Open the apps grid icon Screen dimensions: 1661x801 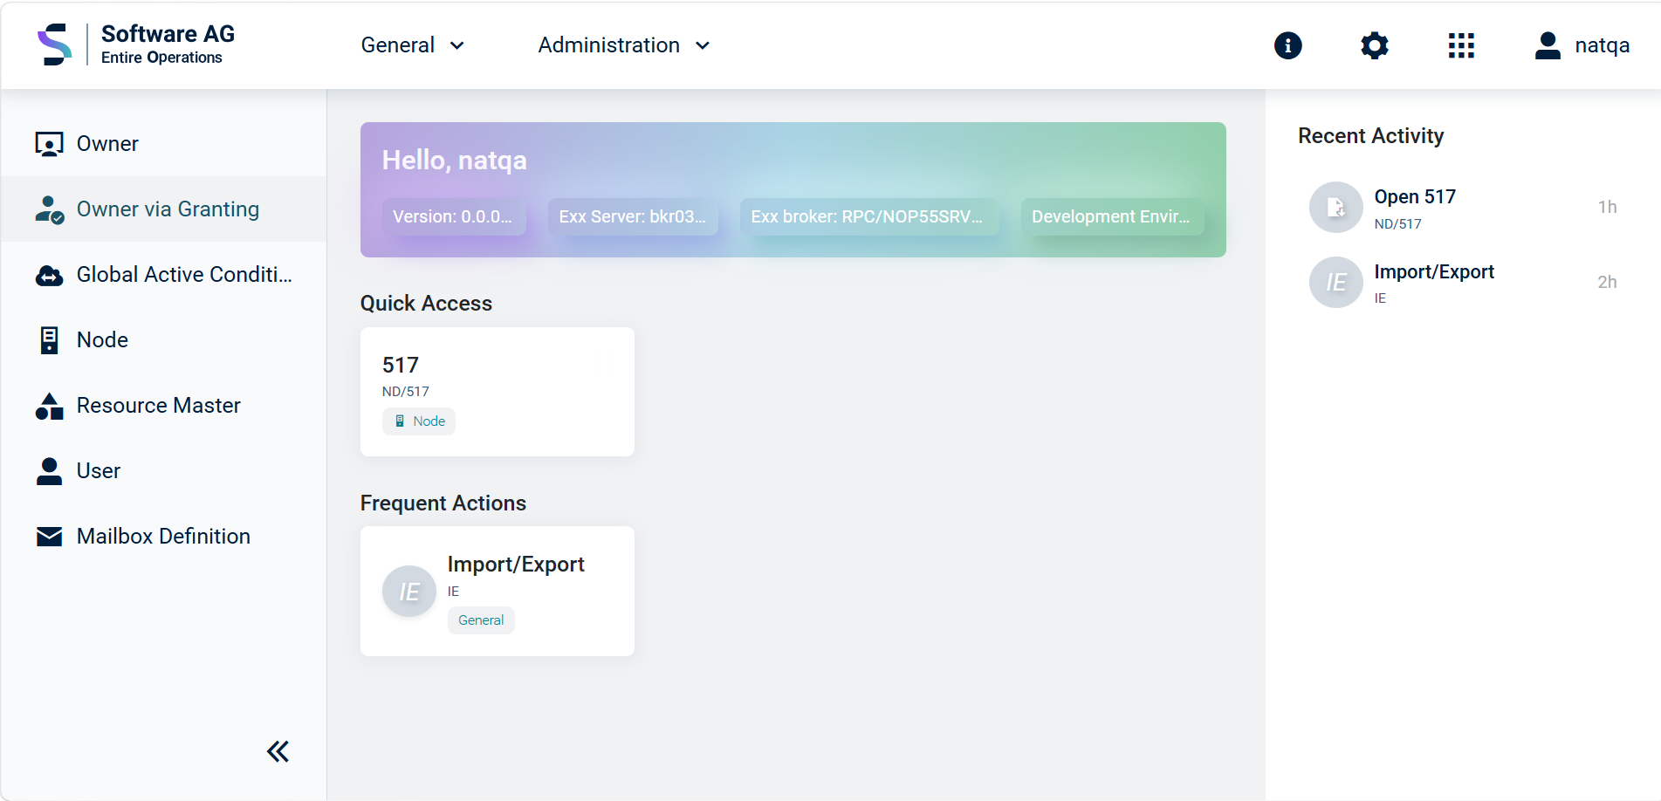[1461, 45]
